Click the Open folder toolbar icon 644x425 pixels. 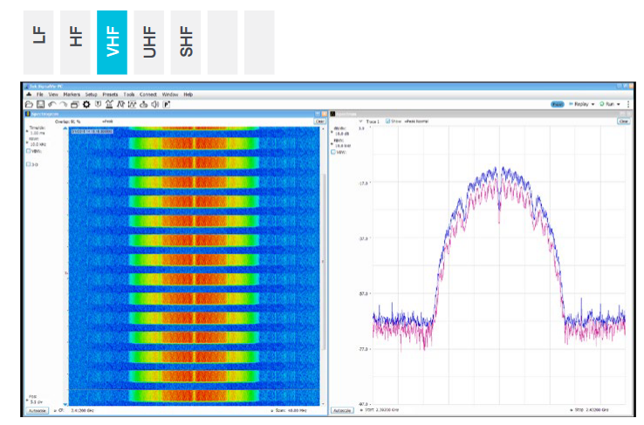(x=29, y=104)
